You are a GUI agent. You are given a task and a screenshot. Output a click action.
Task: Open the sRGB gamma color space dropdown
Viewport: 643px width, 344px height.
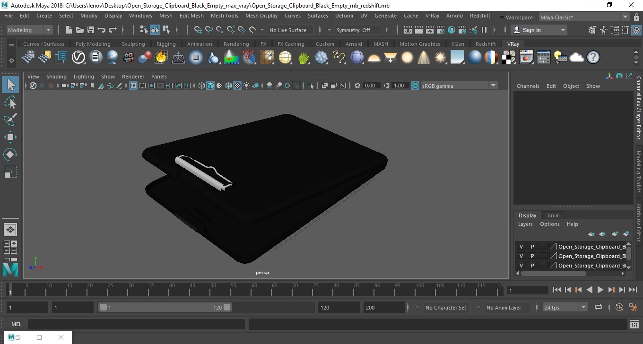coord(459,86)
